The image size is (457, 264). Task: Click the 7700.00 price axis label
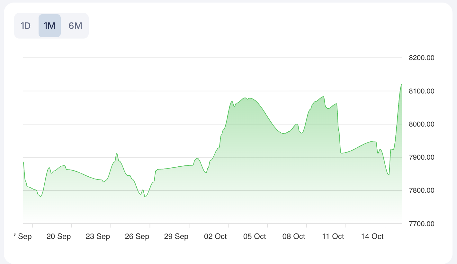421,224
